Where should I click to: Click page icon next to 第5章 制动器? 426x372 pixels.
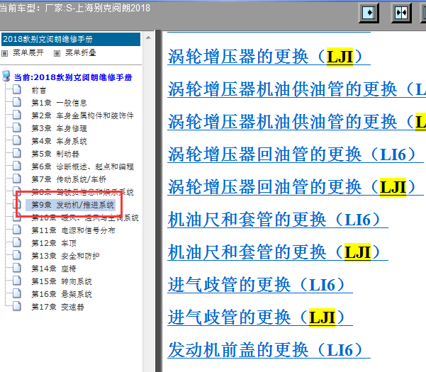(17, 153)
